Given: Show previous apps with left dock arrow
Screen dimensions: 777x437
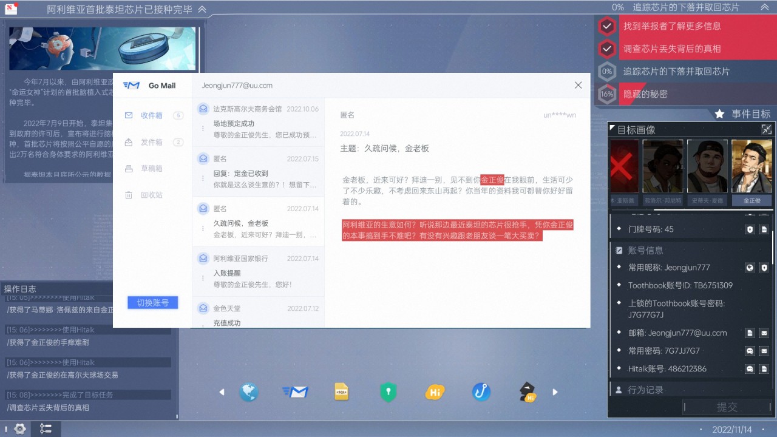Looking at the screenshot, I should (x=222, y=393).
